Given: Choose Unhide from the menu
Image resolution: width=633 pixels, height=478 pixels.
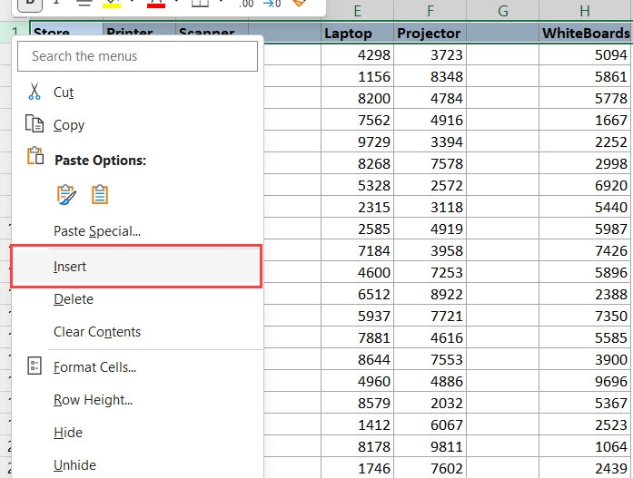Looking at the screenshot, I should (x=74, y=465).
